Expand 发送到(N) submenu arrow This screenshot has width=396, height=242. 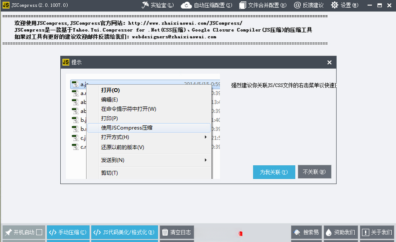206,160
